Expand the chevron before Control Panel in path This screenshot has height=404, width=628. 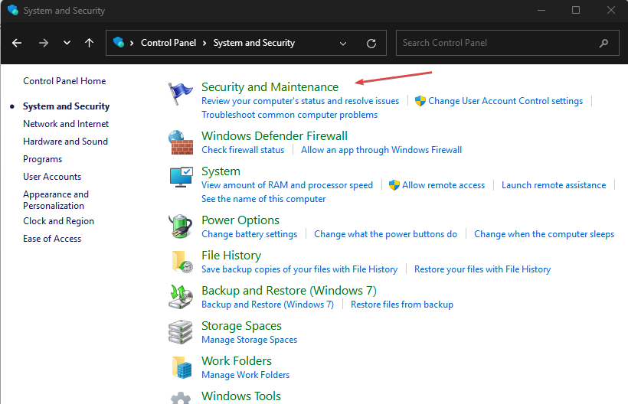click(x=132, y=43)
